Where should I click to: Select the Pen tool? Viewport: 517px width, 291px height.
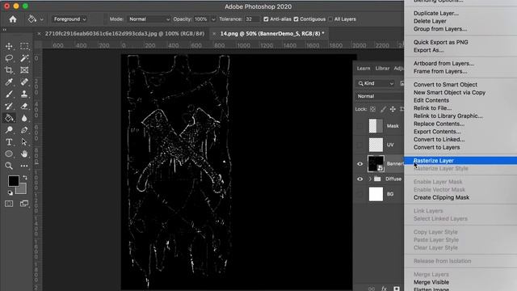(24, 129)
